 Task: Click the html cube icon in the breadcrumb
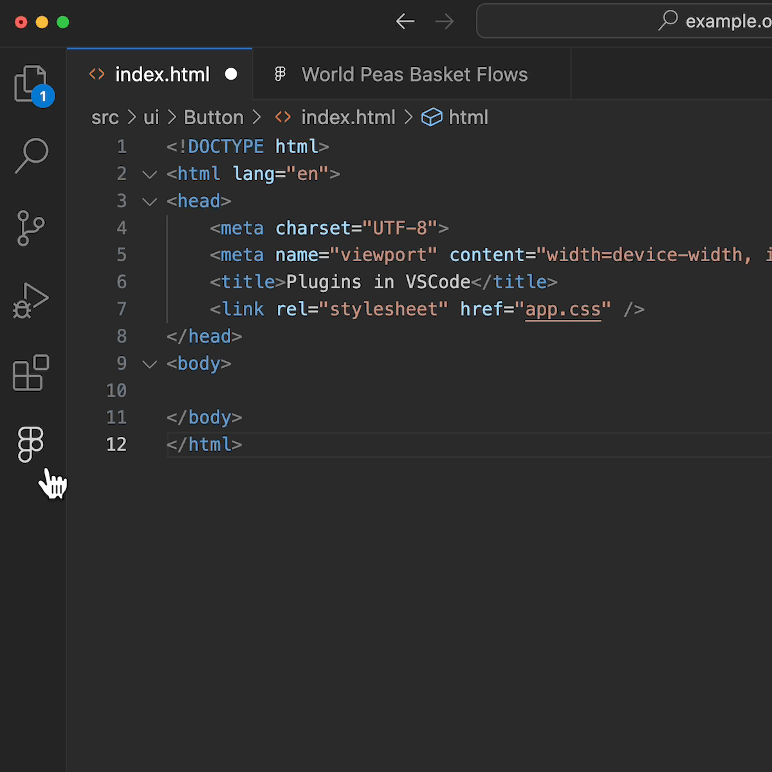tap(432, 117)
